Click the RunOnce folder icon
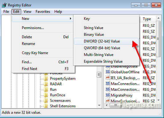164x118 pixels. [46, 95]
